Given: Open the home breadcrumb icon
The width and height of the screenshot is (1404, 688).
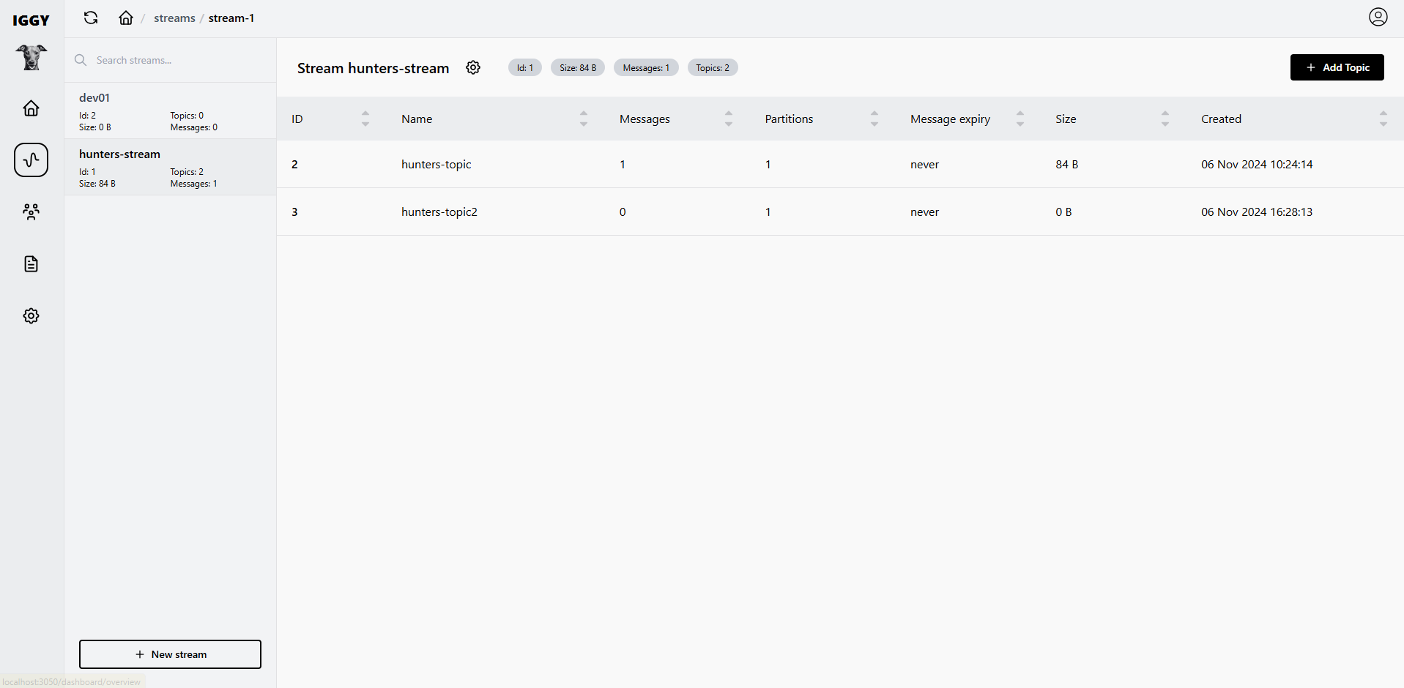Looking at the screenshot, I should [126, 18].
